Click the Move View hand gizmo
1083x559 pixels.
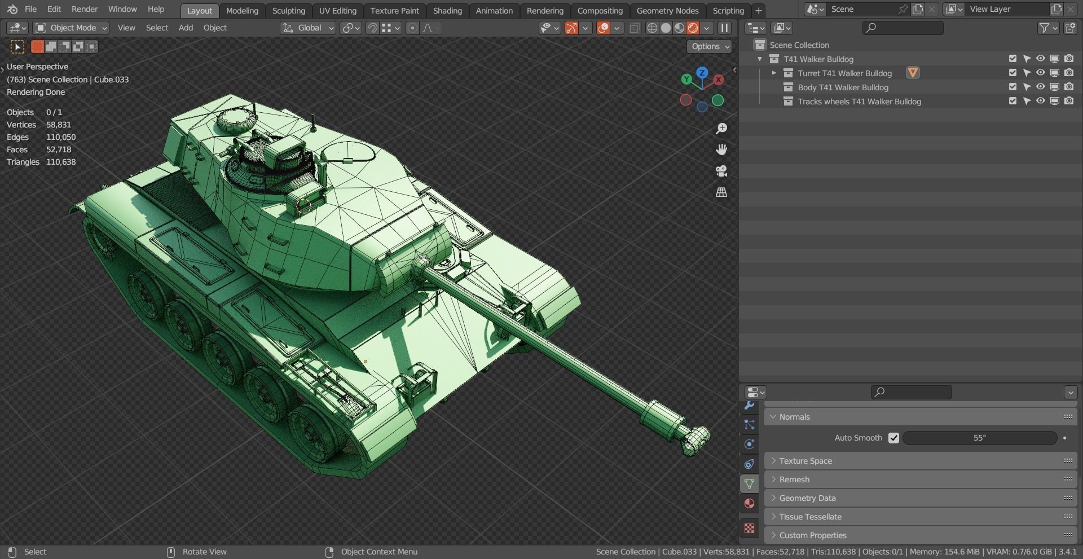point(721,149)
